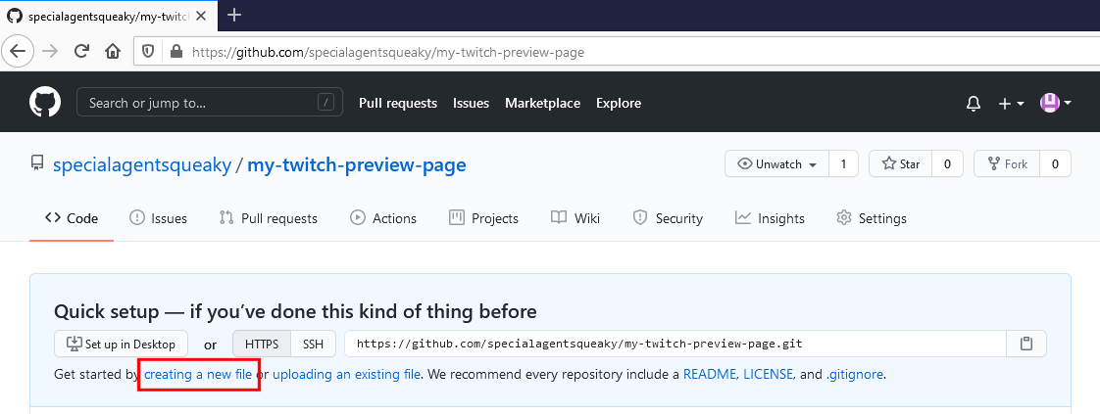Image resolution: width=1100 pixels, height=414 pixels.
Task: Click the Set up in Desktop button
Action: (122, 344)
